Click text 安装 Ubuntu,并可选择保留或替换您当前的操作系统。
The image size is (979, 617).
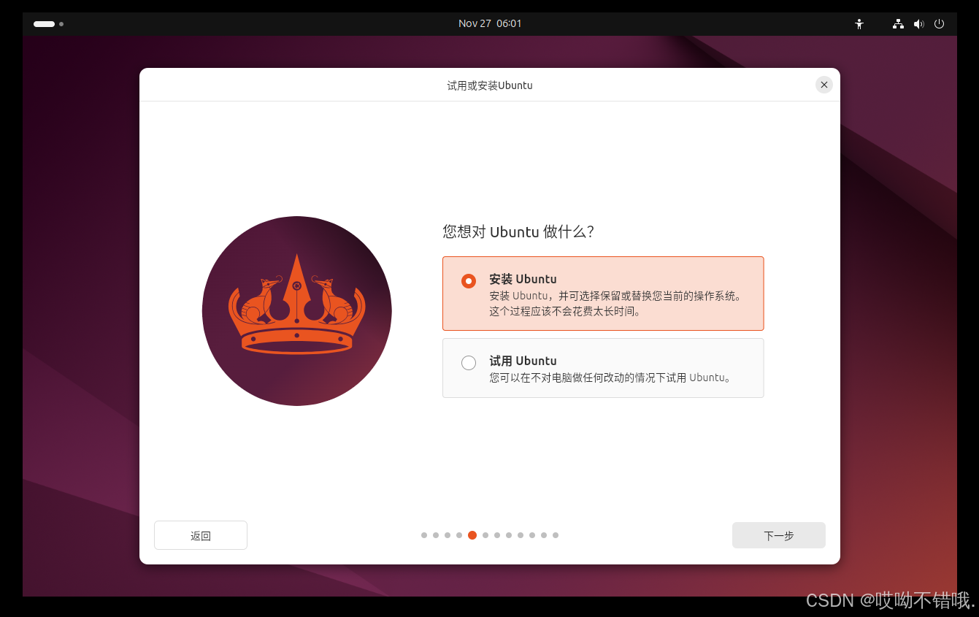click(615, 296)
